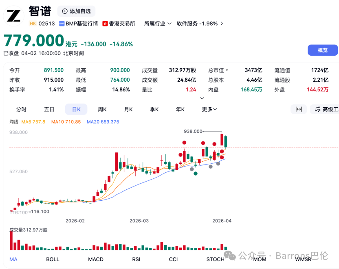This screenshot has width=339, height=269.
Task: Open 高级工具 advanced tools button
Action: (324, 109)
